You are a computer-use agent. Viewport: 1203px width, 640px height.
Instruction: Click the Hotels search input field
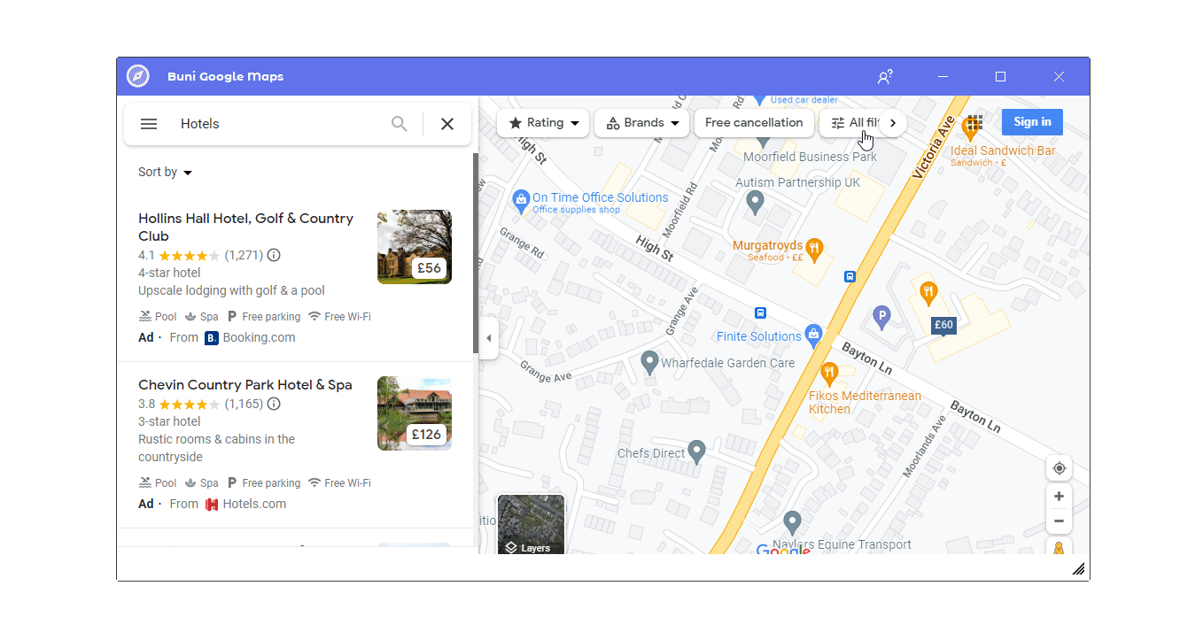(280, 124)
